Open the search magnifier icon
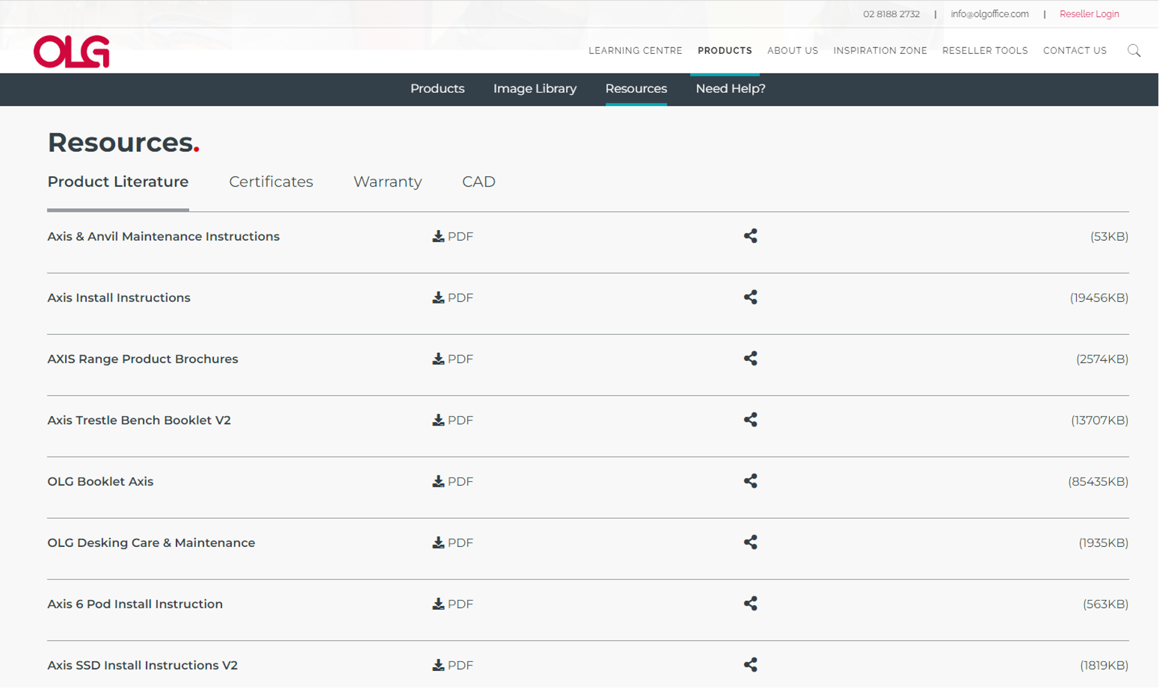1159x688 pixels. point(1134,51)
